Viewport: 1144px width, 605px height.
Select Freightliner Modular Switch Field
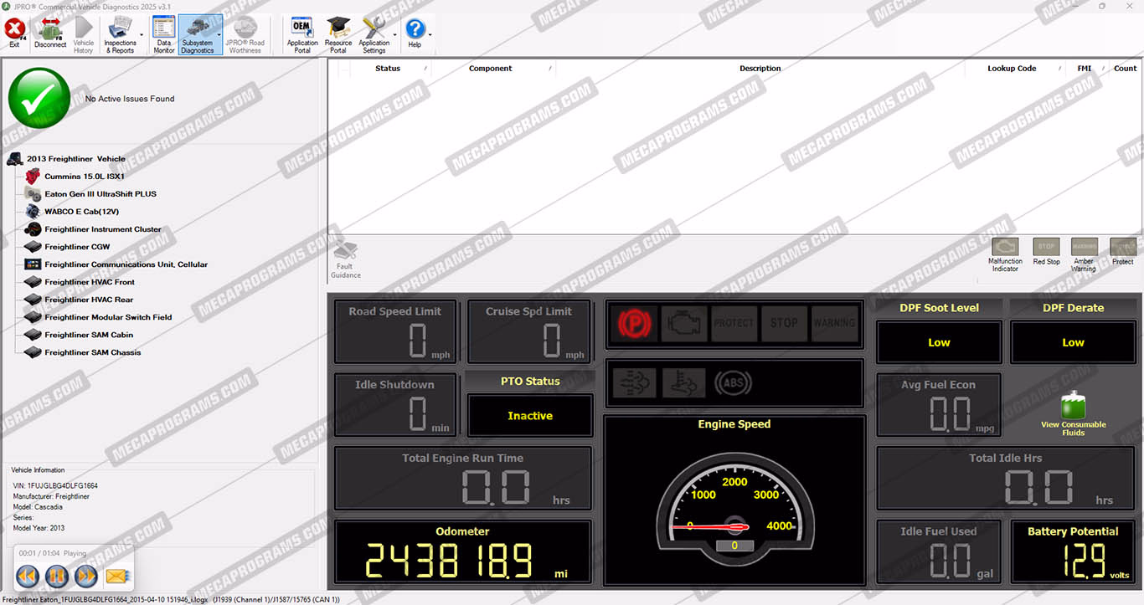pyautogui.click(x=108, y=317)
